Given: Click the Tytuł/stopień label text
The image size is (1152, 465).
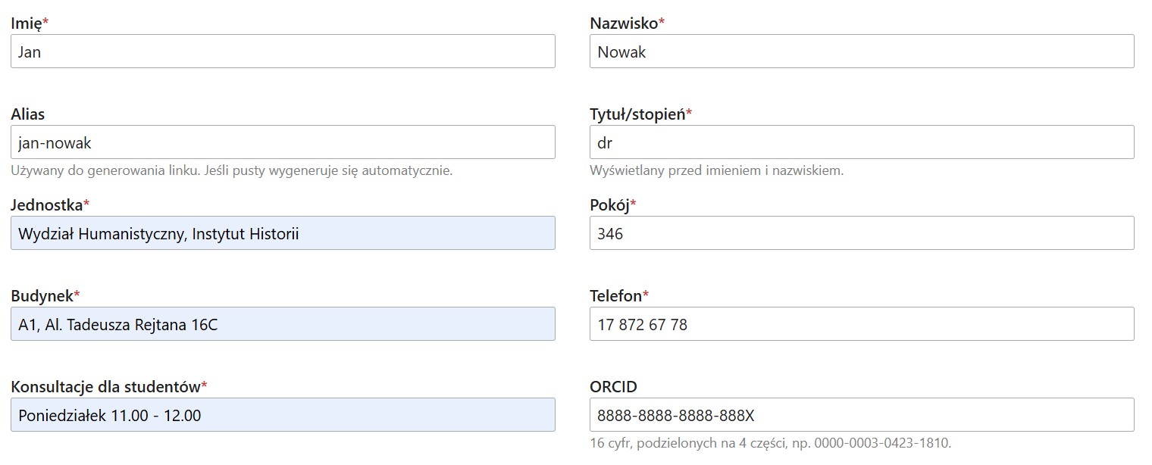Looking at the screenshot, I should 637,114.
